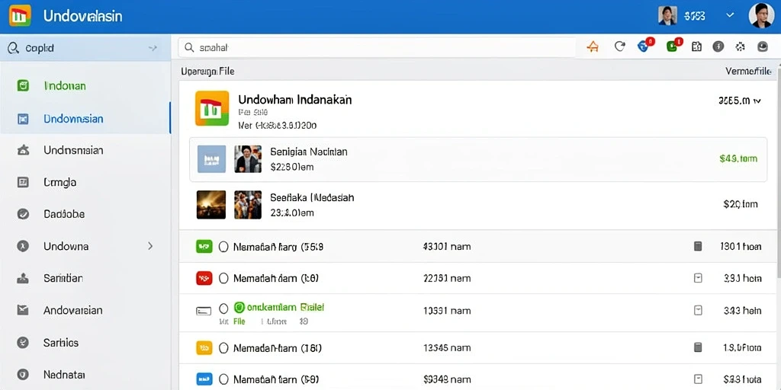781x390 pixels.
Task: Open the Undowna sidebar item
Action: click(85, 246)
